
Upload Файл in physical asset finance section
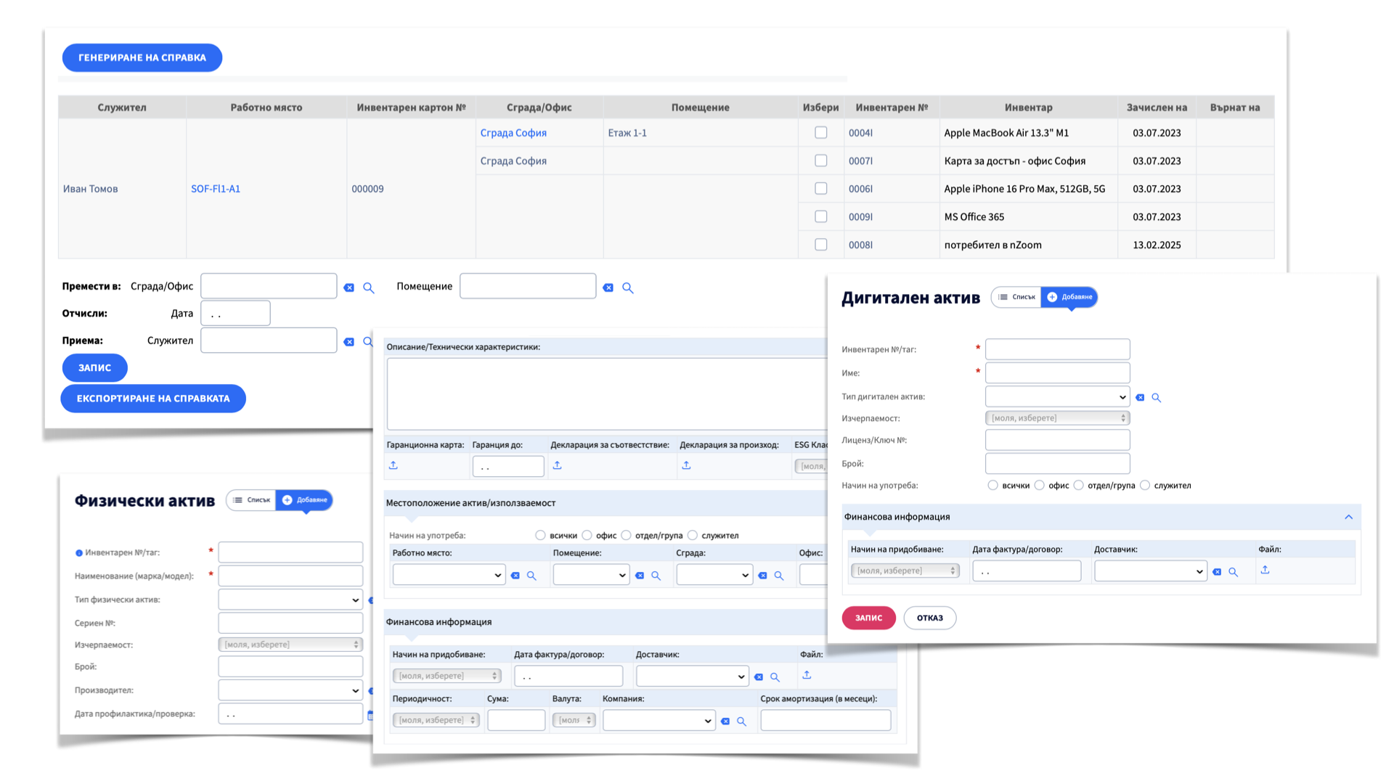click(807, 675)
